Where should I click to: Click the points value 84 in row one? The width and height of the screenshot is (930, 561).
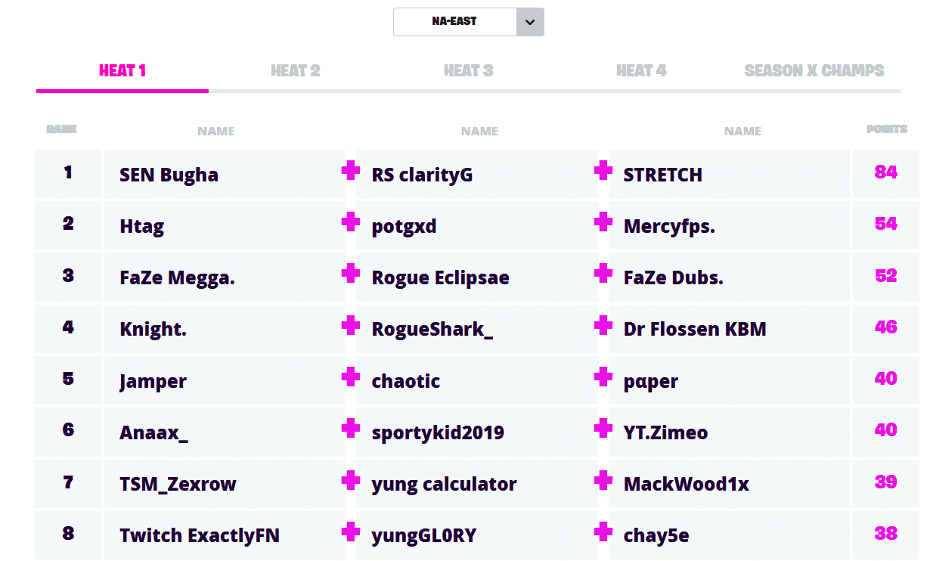click(885, 172)
